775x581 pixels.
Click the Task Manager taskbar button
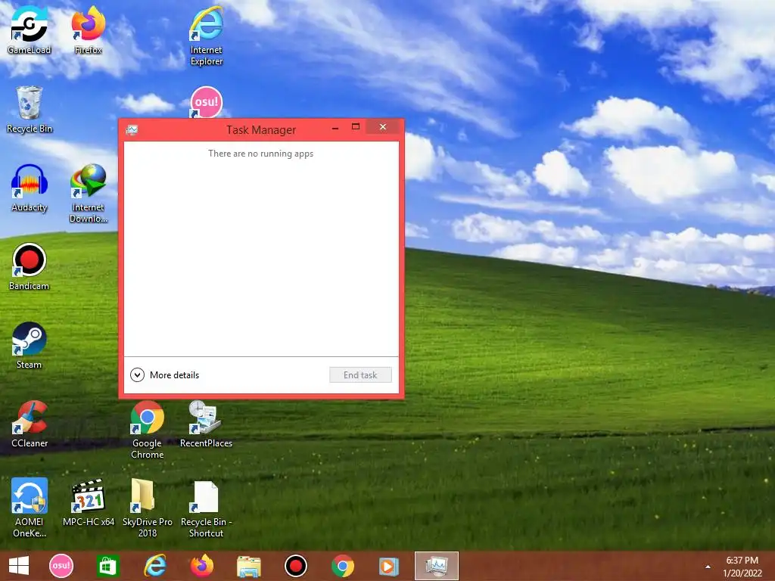[437, 566]
